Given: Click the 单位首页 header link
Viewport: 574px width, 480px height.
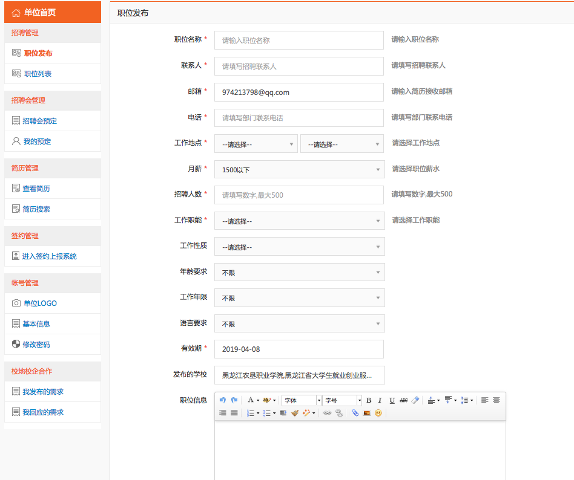Looking at the screenshot, I should (40, 12).
